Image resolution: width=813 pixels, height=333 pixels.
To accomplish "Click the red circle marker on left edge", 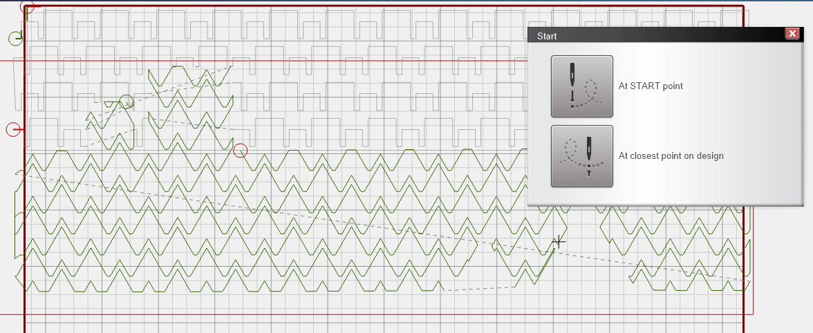I will click(x=13, y=129).
